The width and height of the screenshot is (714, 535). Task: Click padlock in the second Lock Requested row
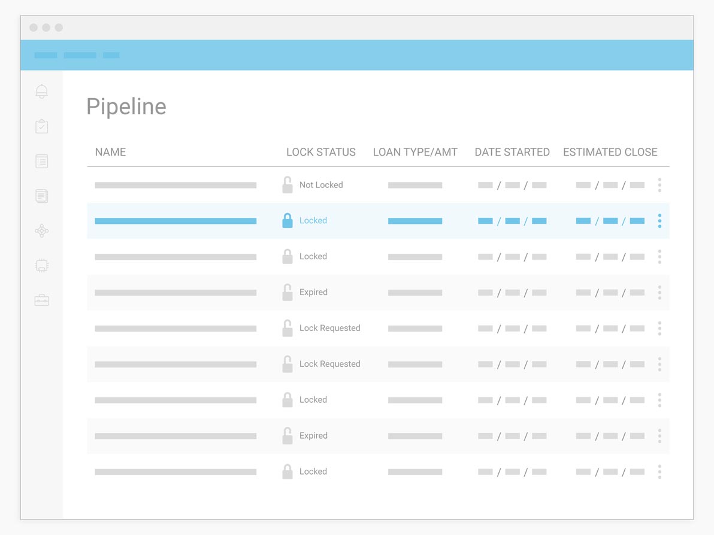click(288, 364)
